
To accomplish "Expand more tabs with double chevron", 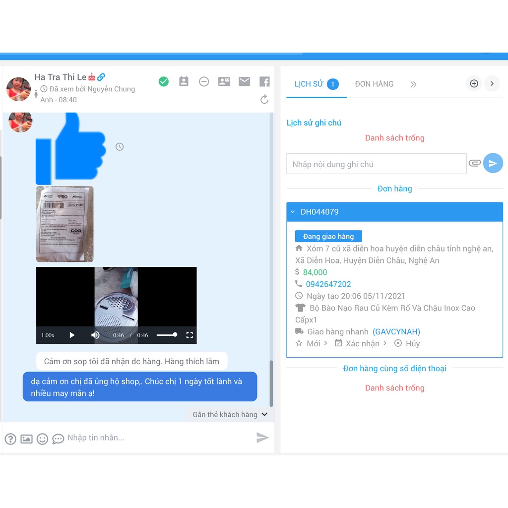I will coord(413,84).
